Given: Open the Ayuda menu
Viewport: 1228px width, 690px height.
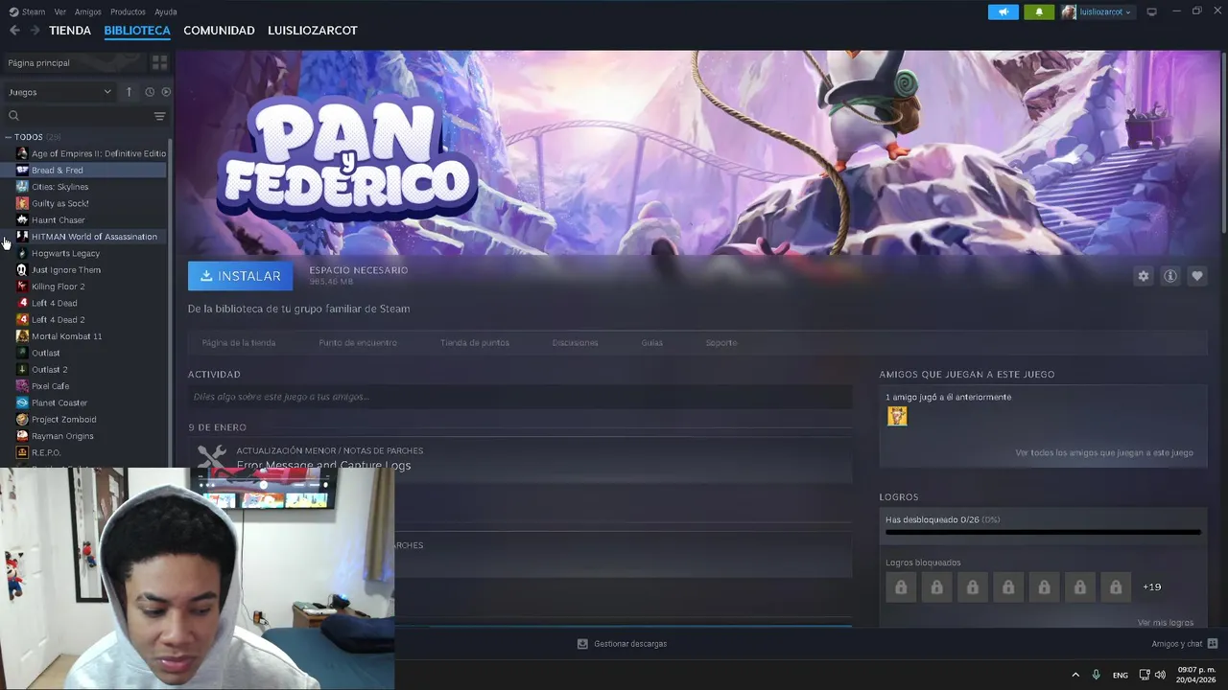Looking at the screenshot, I should pyautogui.click(x=166, y=11).
